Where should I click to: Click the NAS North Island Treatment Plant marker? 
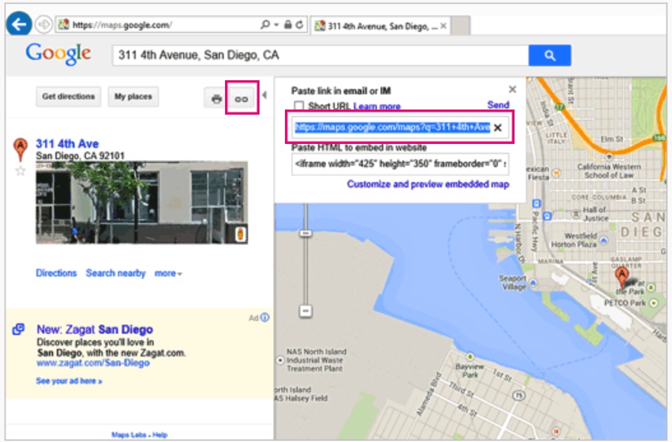tap(281, 360)
